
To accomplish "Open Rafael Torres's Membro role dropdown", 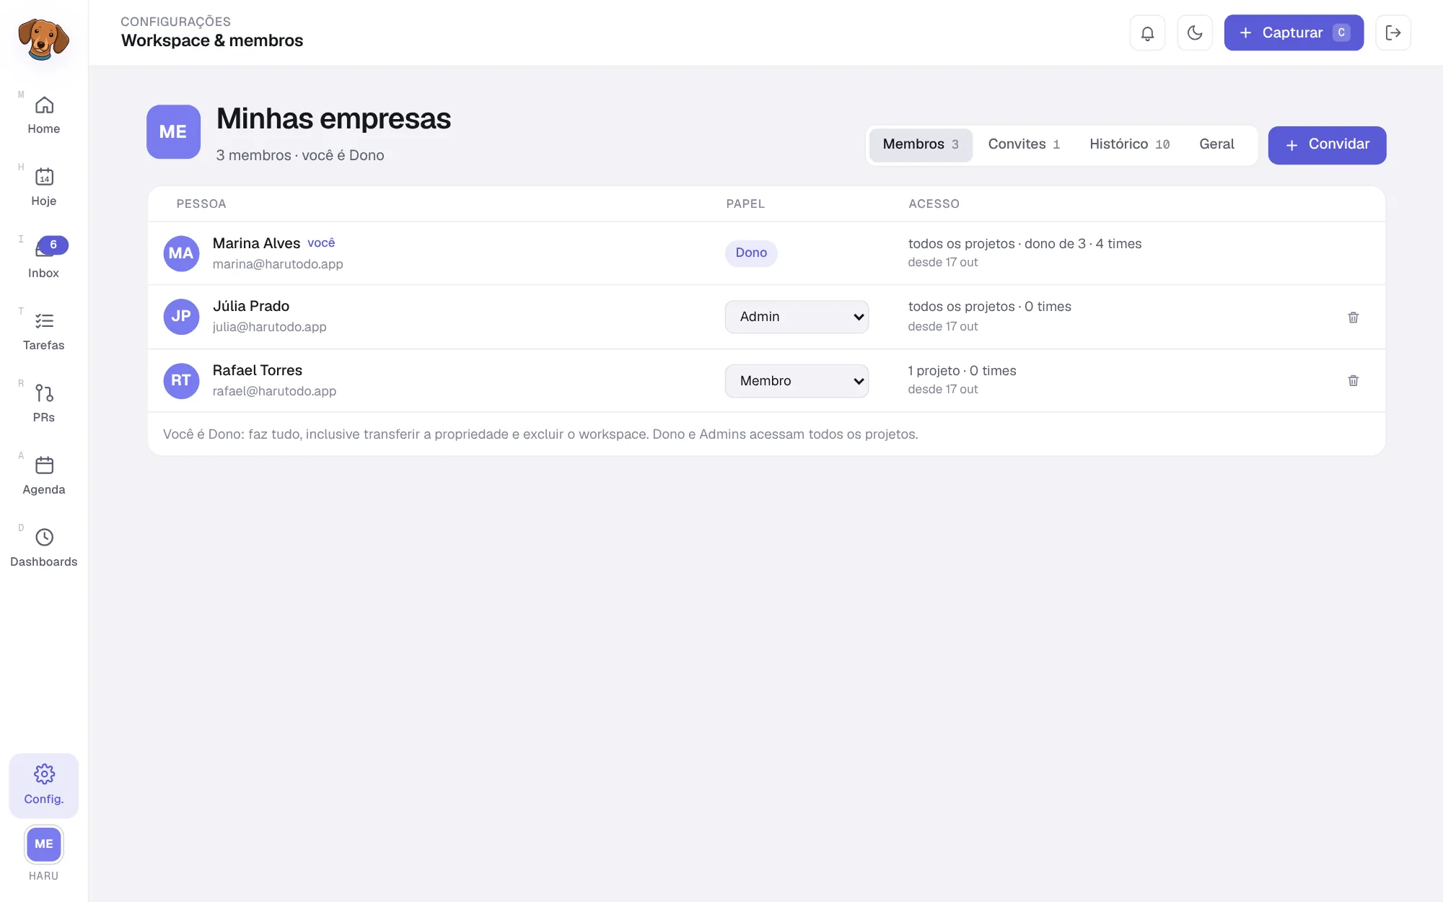I will tap(797, 381).
